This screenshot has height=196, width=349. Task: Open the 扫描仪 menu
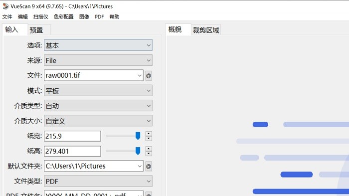click(x=40, y=16)
